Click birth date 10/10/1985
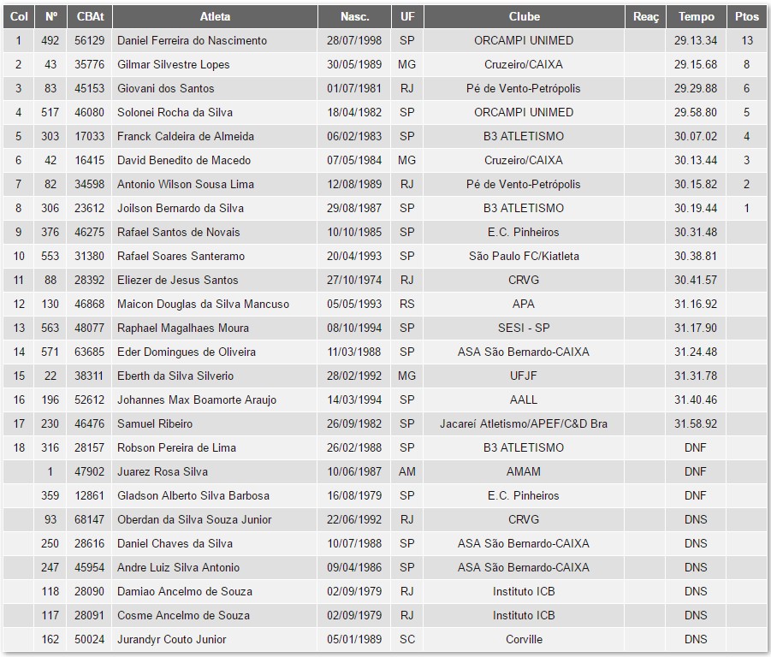Viewport: 771px width, 657px height. pyautogui.click(x=354, y=232)
